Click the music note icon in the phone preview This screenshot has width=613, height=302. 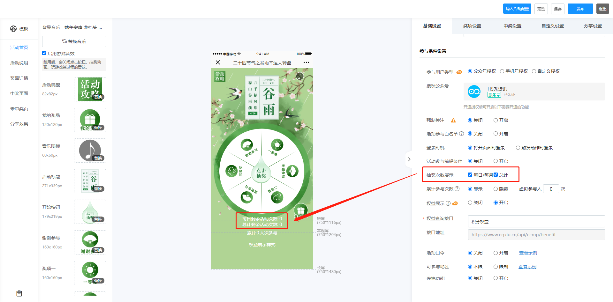pyautogui.click(x=299, y=76)
